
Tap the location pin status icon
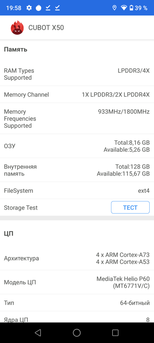pyautogui.click(x=114, y=8)
